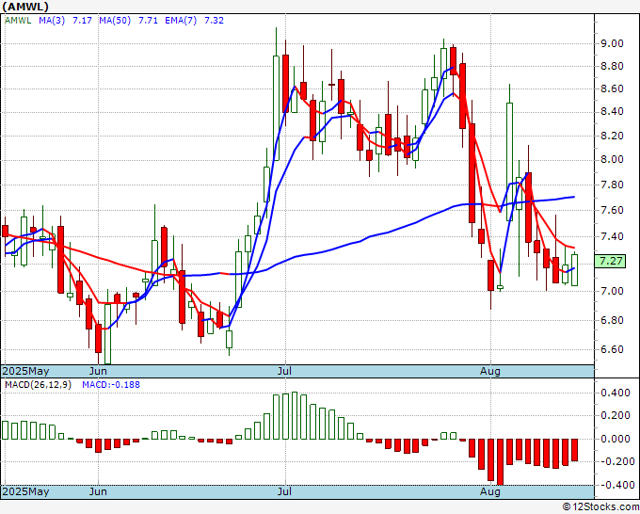Click the 8.20 price axis label
The width and height of the screenshot is (640, 514).
click(x=612, y=136)
